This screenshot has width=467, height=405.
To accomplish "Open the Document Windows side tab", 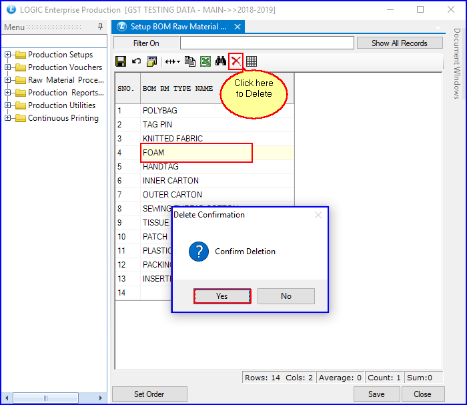I will click(457, 63).
